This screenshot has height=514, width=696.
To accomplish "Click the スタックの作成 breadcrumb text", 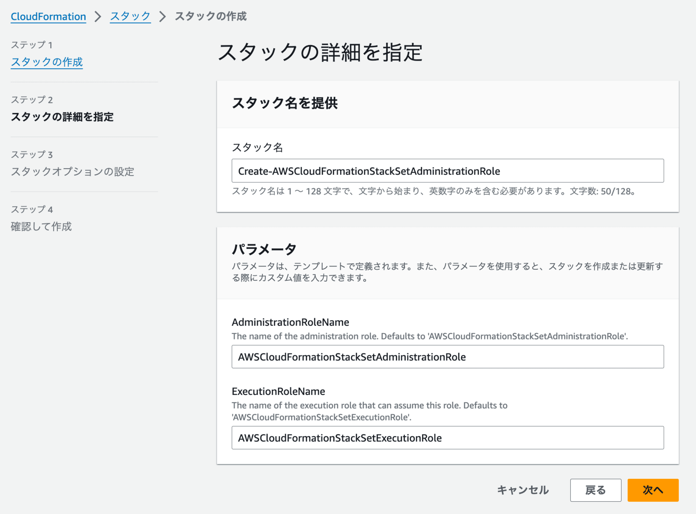I will pyautogui.click(x=211, y=16).
